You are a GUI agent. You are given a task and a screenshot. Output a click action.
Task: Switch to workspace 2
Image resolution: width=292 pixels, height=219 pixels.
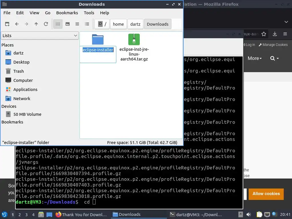pyautogui.click(x=20, y=215)
